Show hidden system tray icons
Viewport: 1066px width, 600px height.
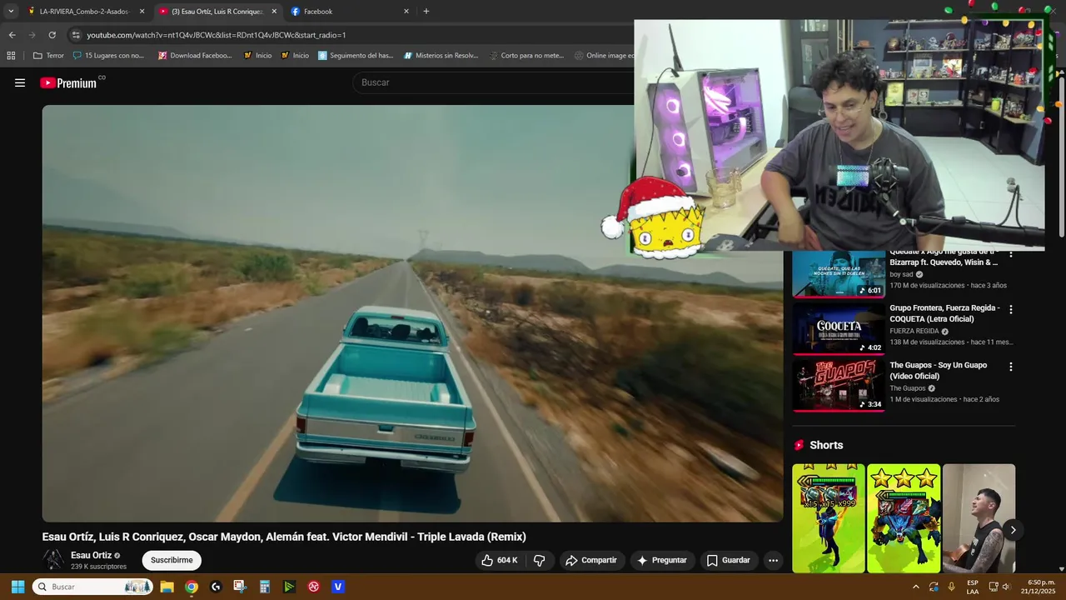916,587
